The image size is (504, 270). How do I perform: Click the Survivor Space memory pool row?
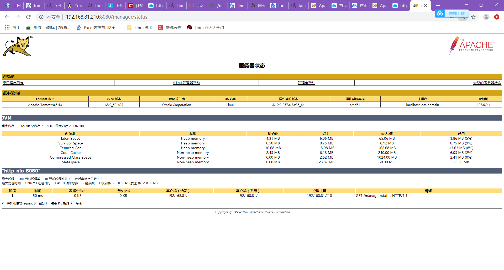coord(252,143)
